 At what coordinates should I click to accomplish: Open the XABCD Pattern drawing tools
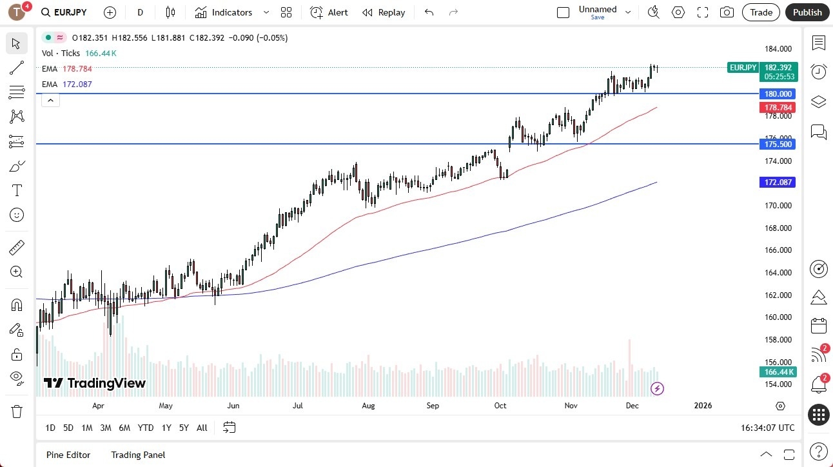(x=16, y=115)
